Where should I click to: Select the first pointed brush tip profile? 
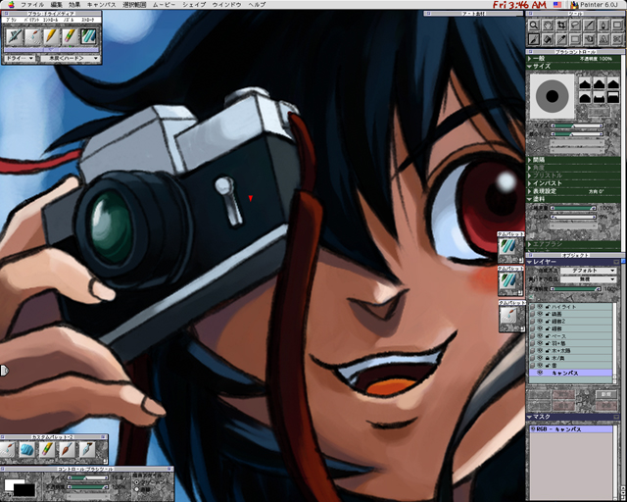[585, 83]
